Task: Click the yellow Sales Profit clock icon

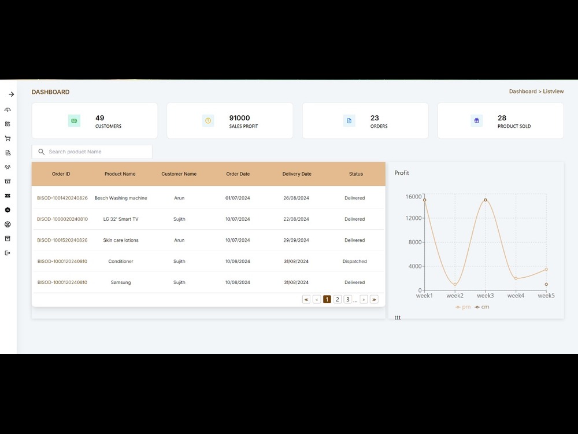Action: pos(208,121)
